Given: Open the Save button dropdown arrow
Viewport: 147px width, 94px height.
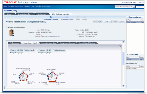Looking at the screenshot, I should 110,22.
